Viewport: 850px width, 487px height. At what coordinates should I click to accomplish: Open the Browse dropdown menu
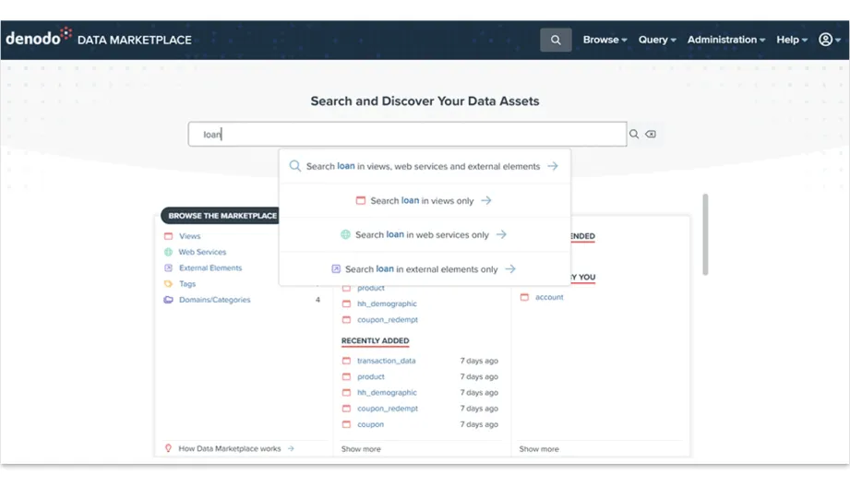(605, 40)
